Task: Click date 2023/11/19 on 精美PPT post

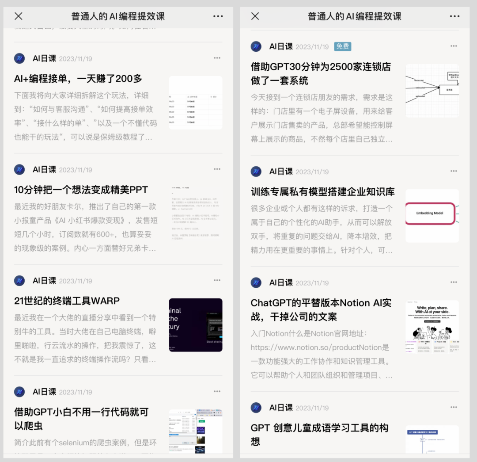Action: 76,170
